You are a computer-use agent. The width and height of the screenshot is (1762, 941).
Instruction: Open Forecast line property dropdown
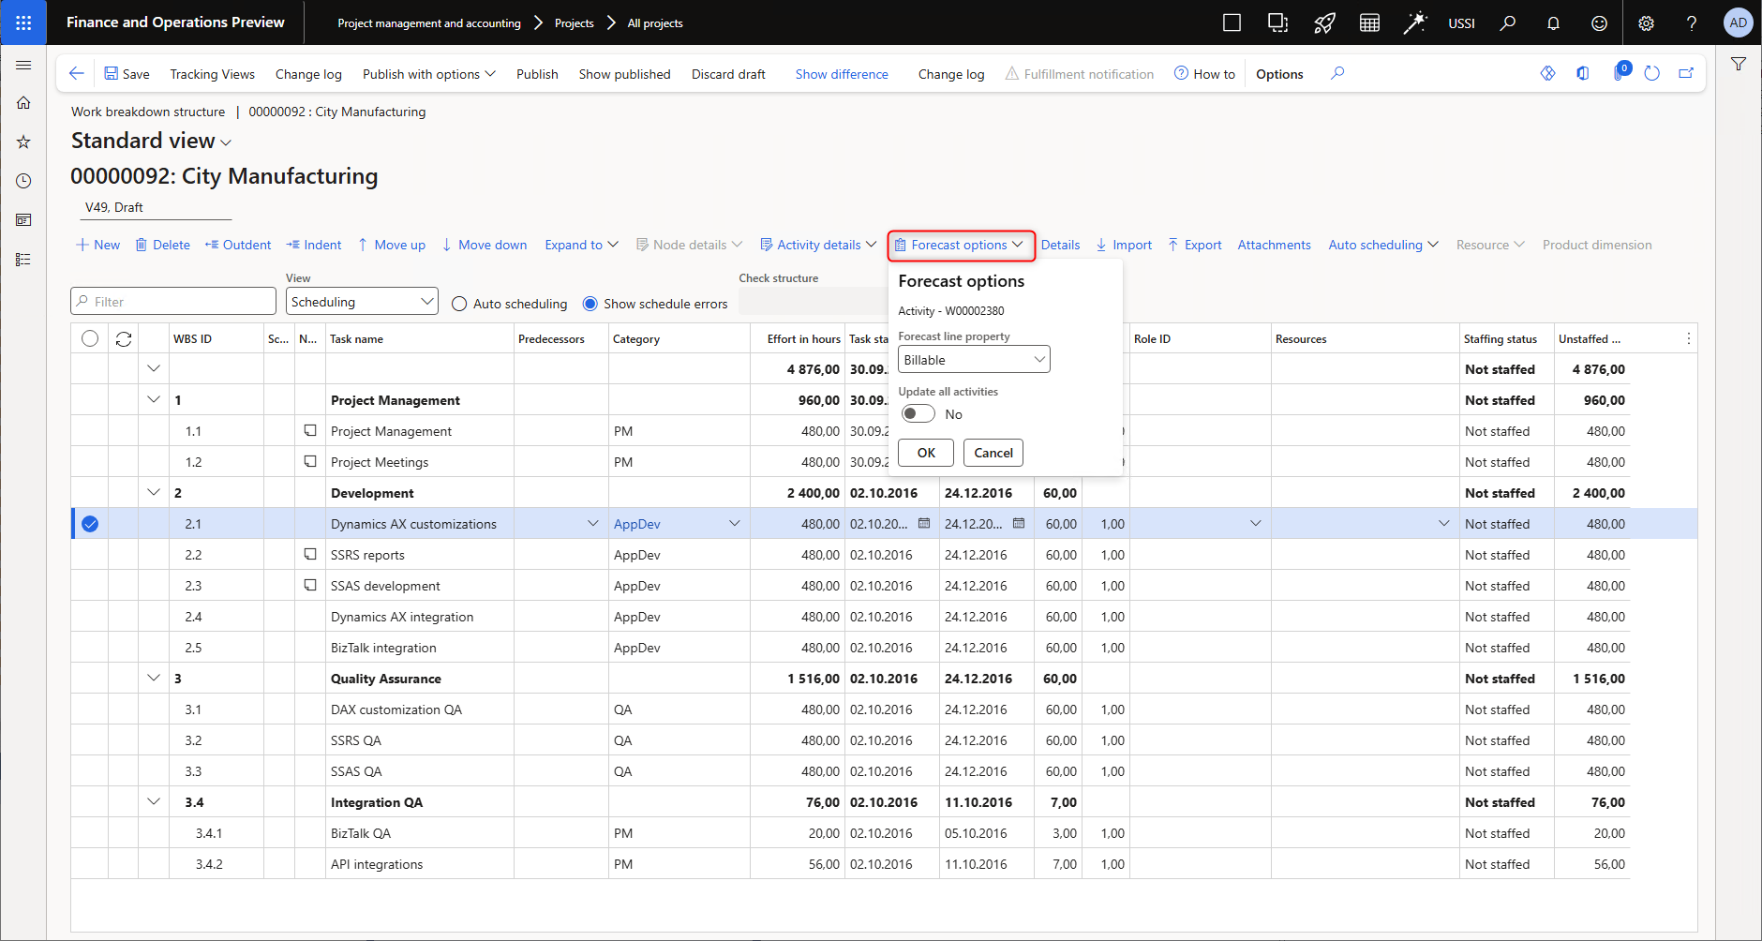[973, 360]
